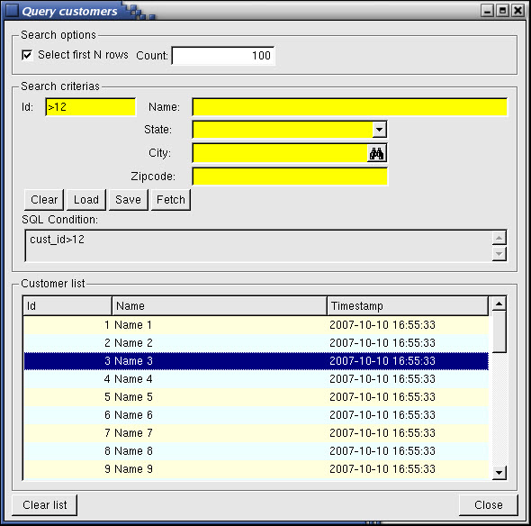
Task: Click the Close button at bottom
Action: pos(489,505)
